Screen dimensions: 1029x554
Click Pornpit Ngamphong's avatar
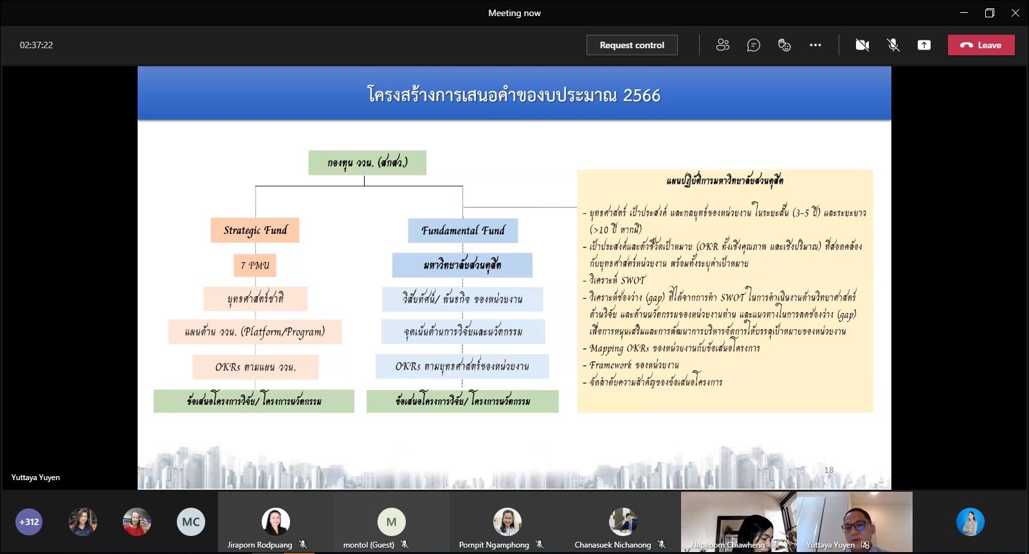pyautogui.click(x=507, y=521)
